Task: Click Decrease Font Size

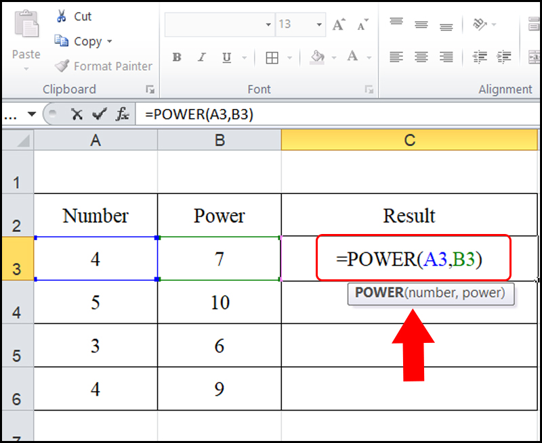Action: (x=362, y=24)
